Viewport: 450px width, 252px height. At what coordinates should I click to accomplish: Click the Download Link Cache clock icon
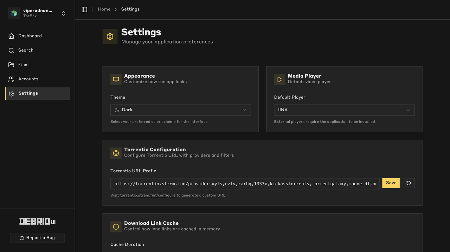point(116,227)
